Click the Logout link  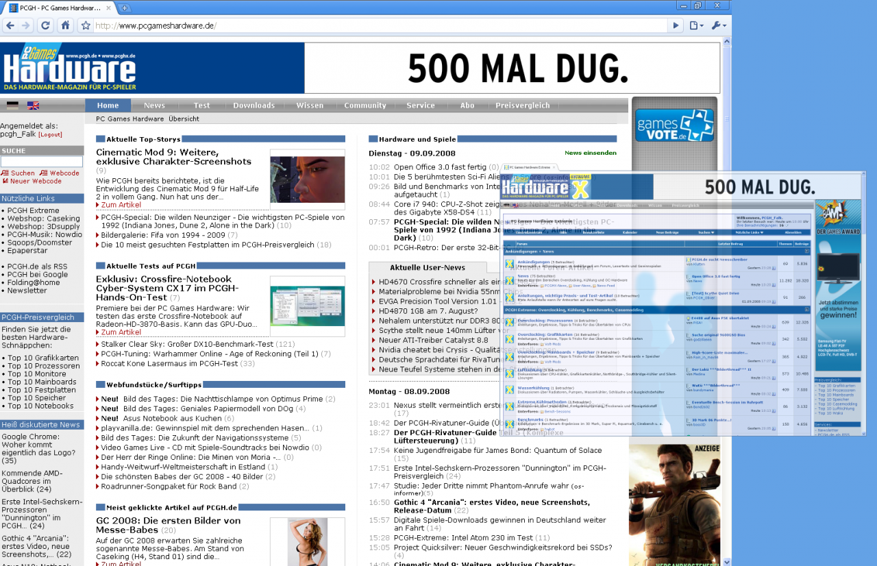[50, 135]
